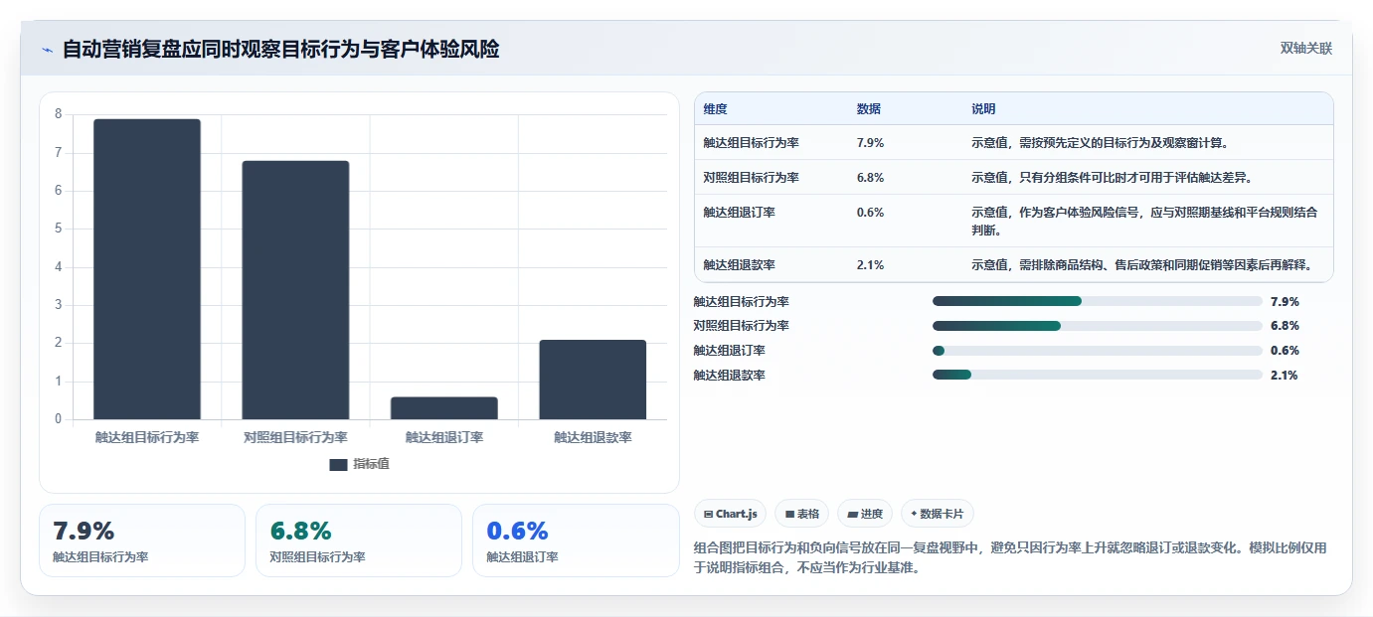Click the lightning icon beside the title
Image resolution: width=1373 pixels, height=617 pixels.
tap(48, 50)
